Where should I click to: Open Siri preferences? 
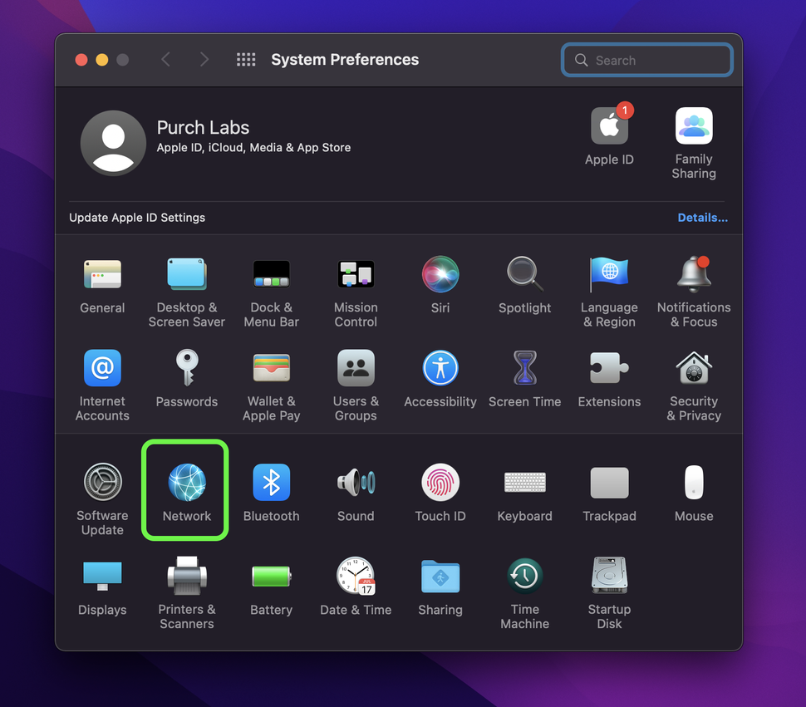click(440, 286)
